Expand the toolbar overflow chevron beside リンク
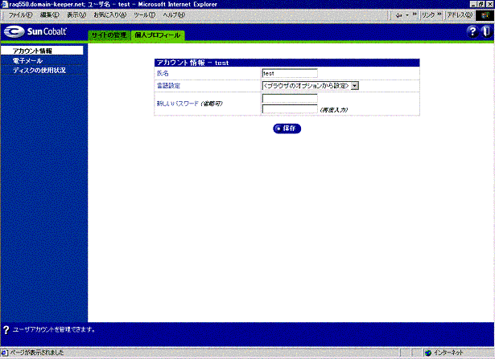The height and width of the screenshot is (359, 495). click(x=439, y=14)
